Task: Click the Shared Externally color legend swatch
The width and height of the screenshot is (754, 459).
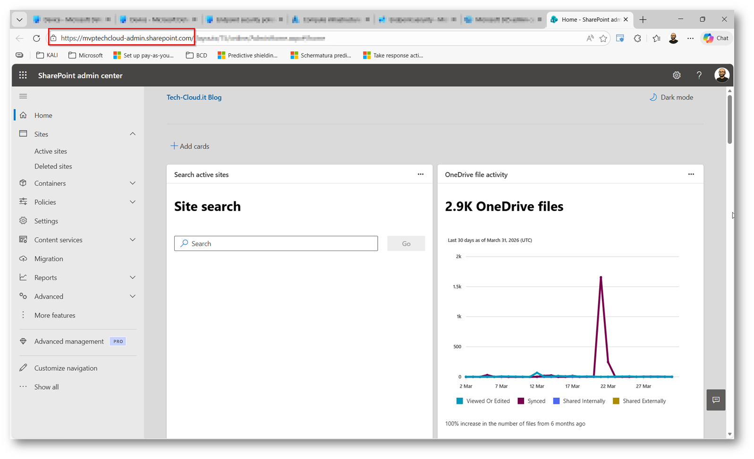Action: tap(616, 401)
